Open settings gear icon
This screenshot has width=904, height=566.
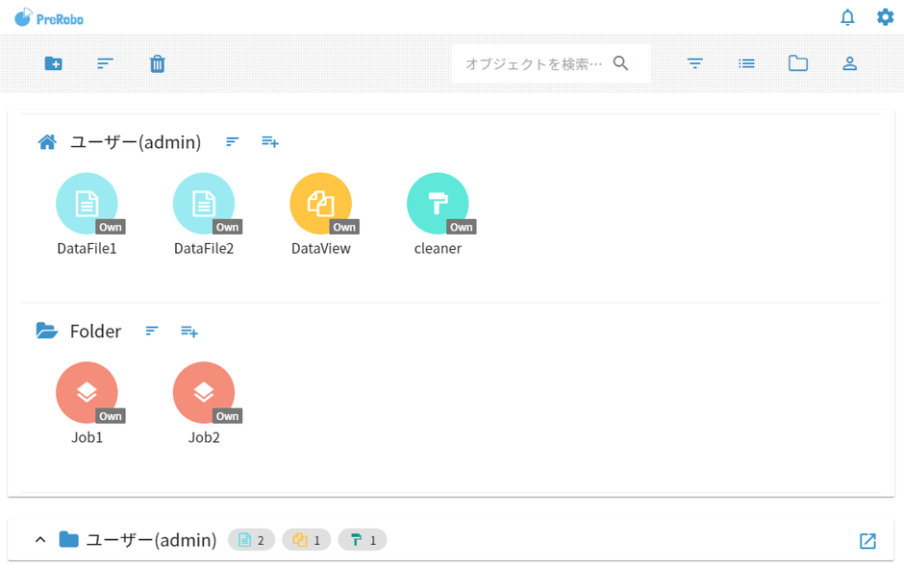[885, 17]
